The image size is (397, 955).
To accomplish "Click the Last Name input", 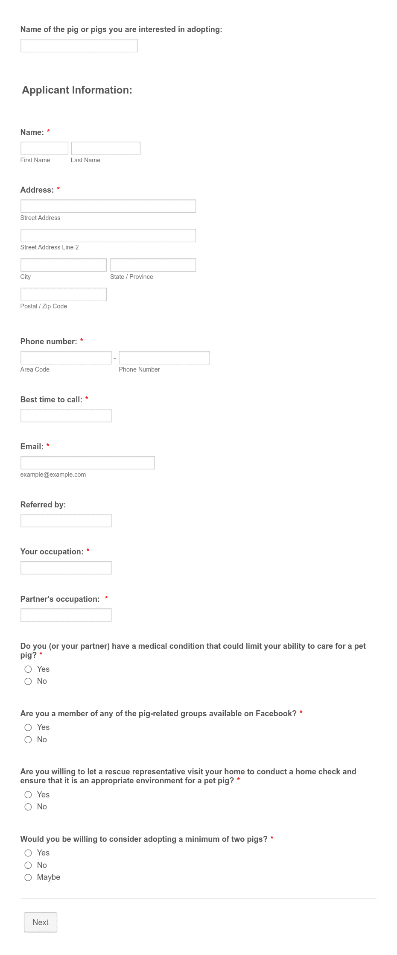I will (105, 148).
